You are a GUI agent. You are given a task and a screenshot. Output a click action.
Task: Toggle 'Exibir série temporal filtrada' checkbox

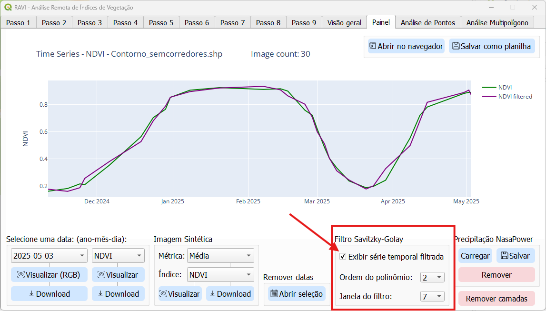[x=342, y=257]
